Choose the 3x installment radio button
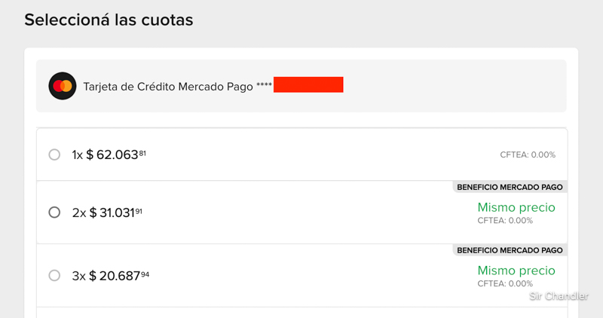This screenshot has height=318, width=603. 54,276
